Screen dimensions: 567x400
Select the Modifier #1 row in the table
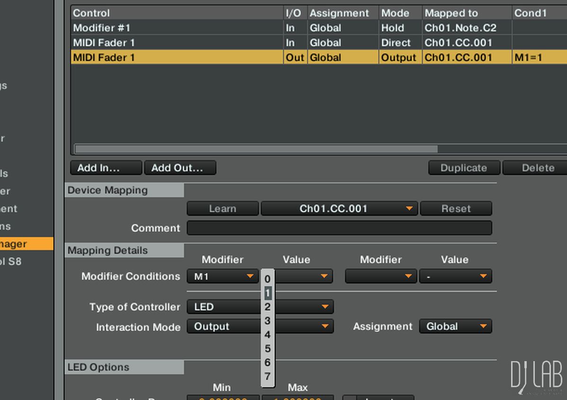(175, 28)
